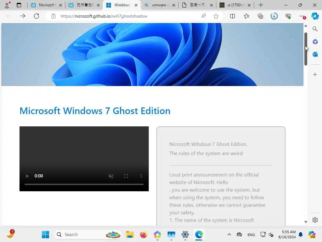Open the Copilot sidebar
This screenshot has height=242, width=322.
[x=315, y=16]
